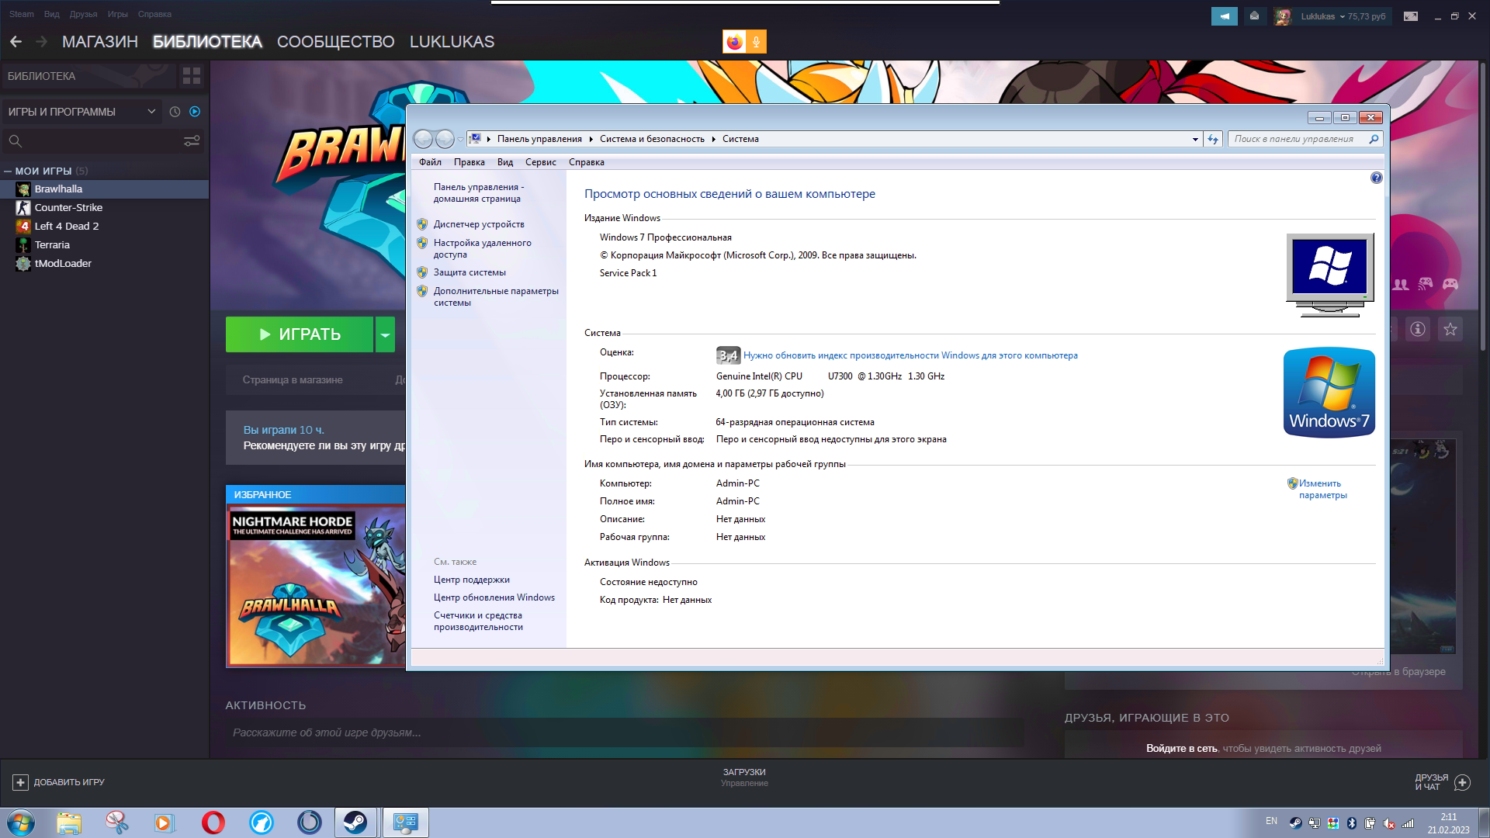Open the Файл menu in Control Panel
This screenshot has height=838, width=1490.
(430, 162)
